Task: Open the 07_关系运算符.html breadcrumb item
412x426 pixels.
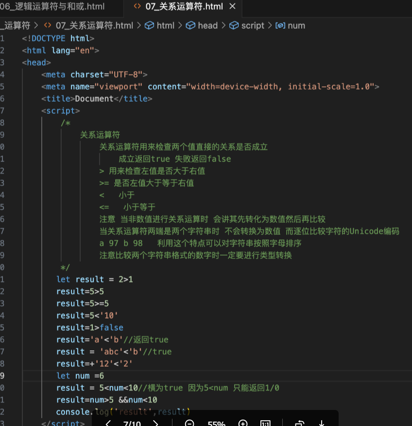Action: click(94, 26)
